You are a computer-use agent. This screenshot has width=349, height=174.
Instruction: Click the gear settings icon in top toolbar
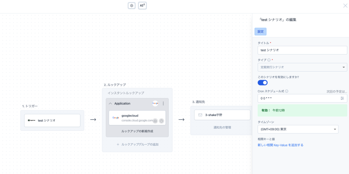click(x=132, y=6)
